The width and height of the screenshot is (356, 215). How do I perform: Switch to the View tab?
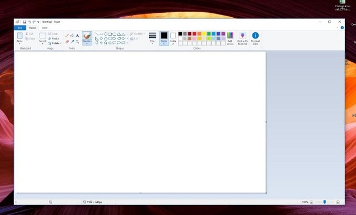(44, 28)
